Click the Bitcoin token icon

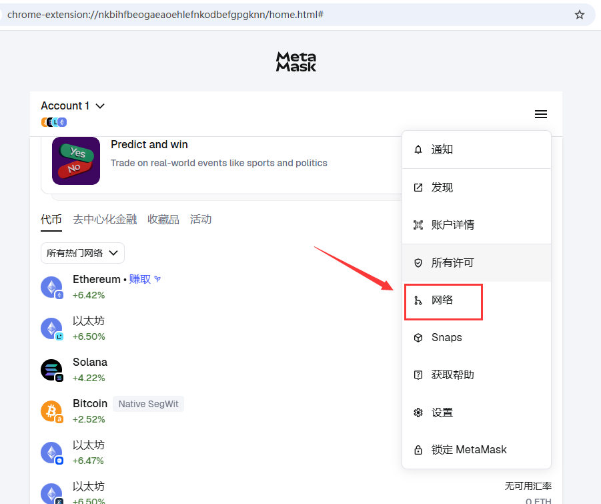[x=52, y=411]
